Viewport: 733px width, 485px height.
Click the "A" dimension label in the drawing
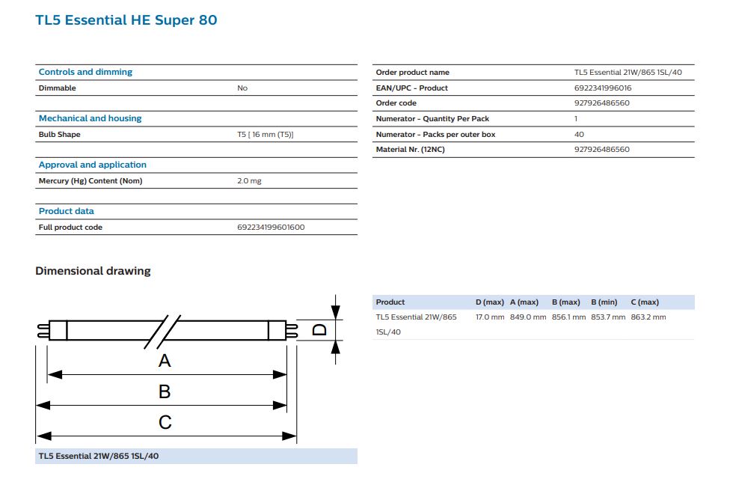point(165,361)
